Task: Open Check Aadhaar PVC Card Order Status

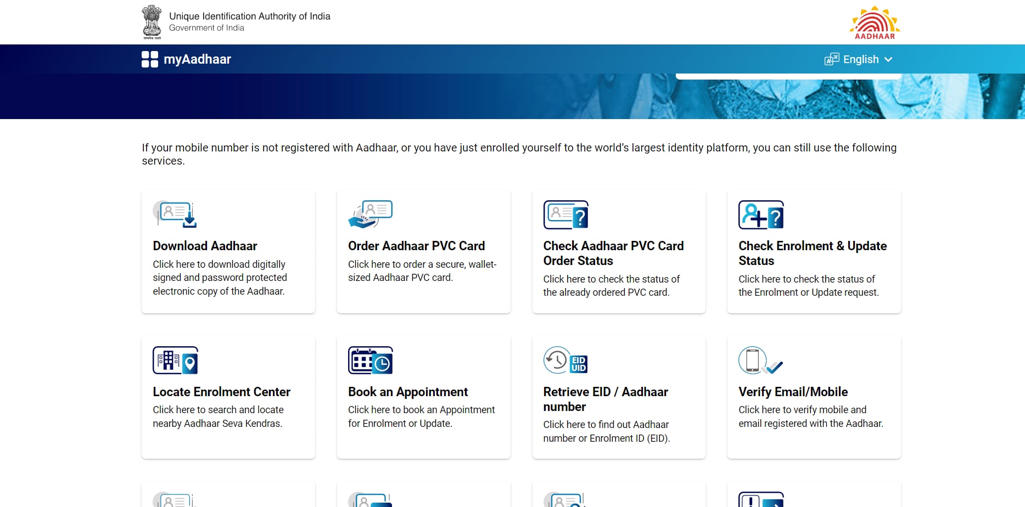Action: tap(619, 252)
